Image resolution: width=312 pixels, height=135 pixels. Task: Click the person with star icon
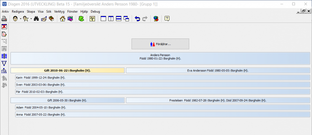tap(26, 19)
